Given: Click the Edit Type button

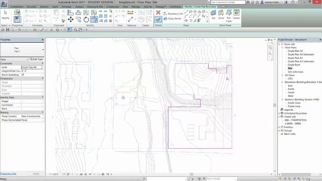Looking at the screenshot, I should (x=36, y=59).
